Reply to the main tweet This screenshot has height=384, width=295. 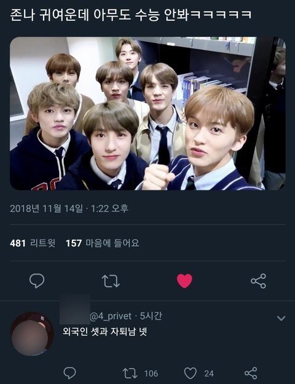point(37,281)
